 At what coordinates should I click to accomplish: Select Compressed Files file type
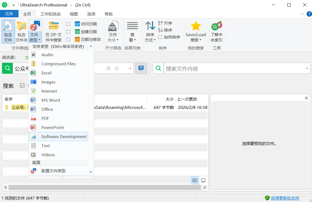click(58, 64)
